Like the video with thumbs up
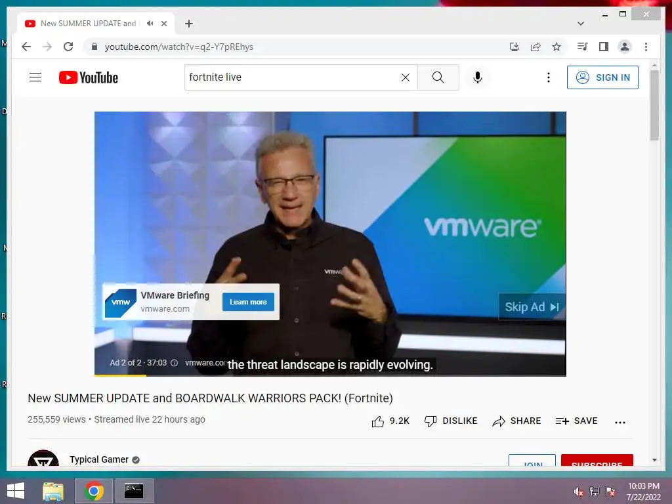 tap(378, 421)
